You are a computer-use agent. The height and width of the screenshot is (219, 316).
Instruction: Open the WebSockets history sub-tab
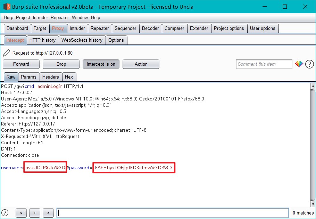[82, 40]
